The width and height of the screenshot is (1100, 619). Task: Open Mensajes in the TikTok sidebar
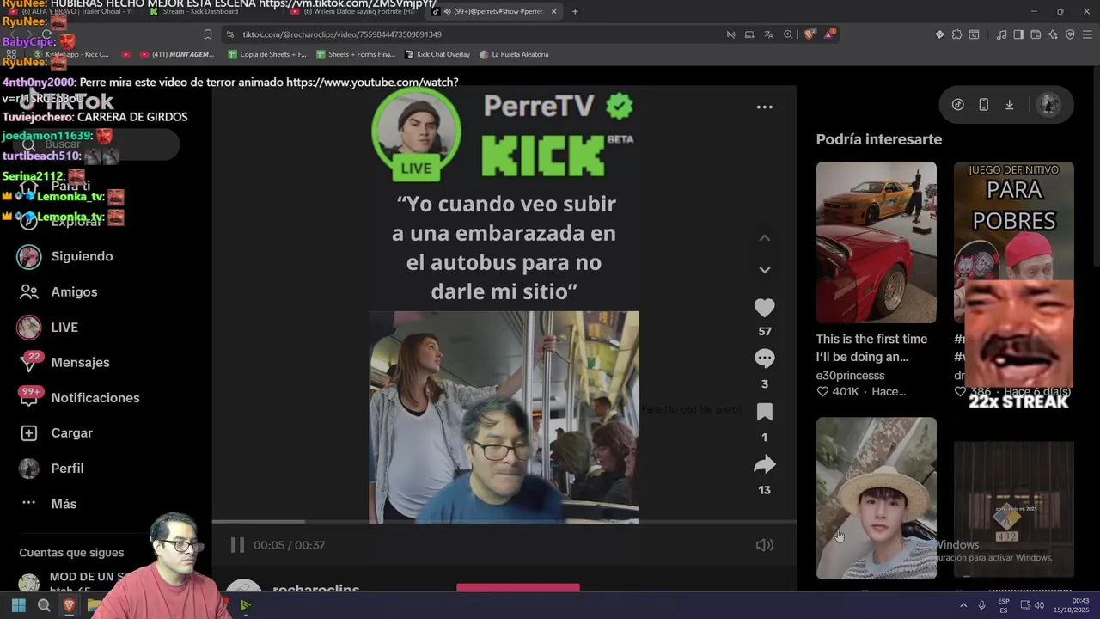click(80, 363)
